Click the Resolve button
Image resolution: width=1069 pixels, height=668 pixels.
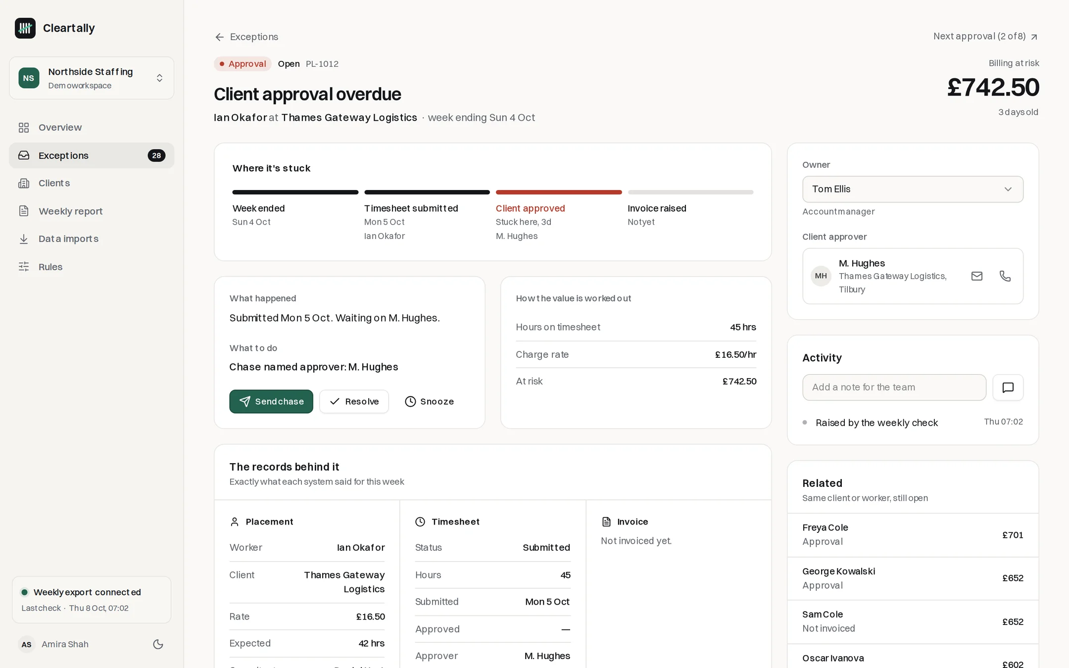point(354,401)
